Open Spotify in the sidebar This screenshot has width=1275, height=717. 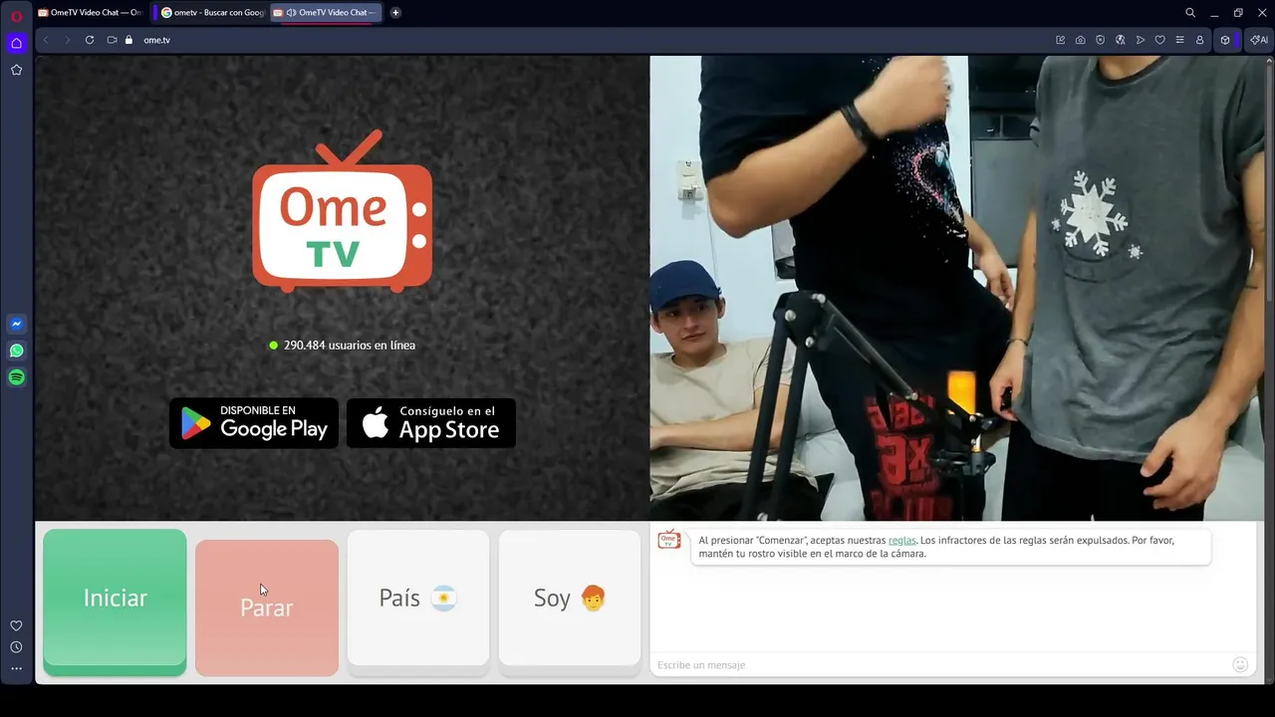(16, 377)
